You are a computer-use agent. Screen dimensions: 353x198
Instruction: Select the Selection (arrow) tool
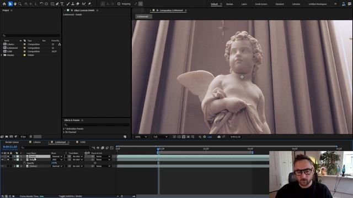(10, 4)
